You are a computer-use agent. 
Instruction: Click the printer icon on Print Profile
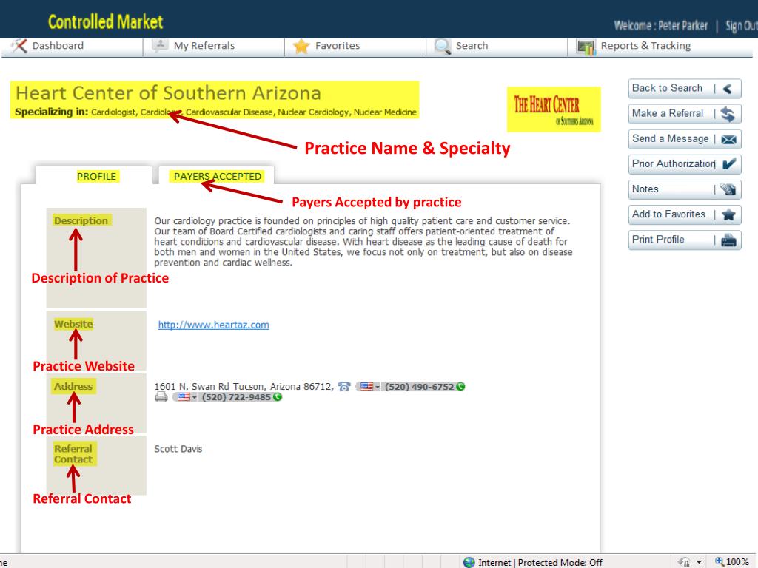click(728, 240)
